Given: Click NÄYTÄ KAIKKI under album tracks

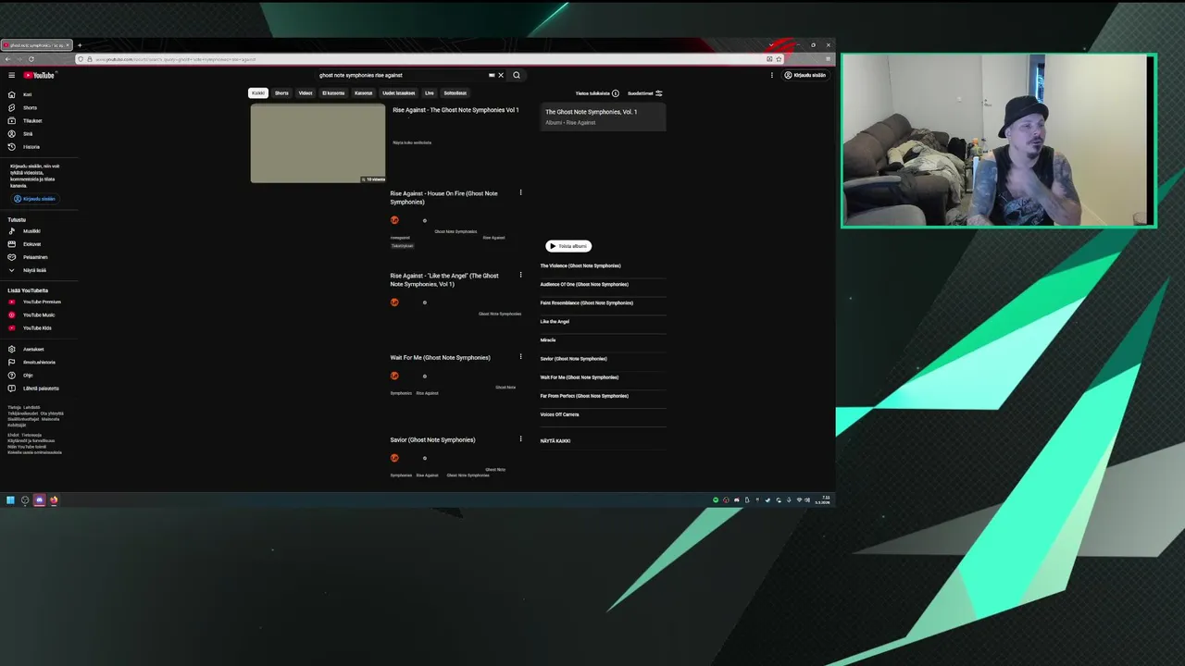Looking at the screenshot, I should click(555, 440).
